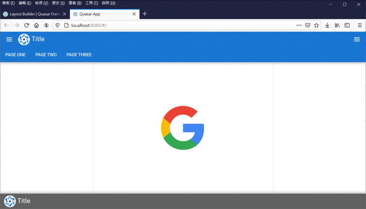Click the Firefox account icon
Screen dimensions: 366x209
(x=46, y=25)
